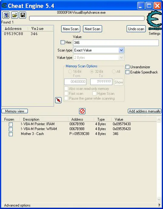
Task: Click the address table Address column header
Action: pyautogui.click(x=77, y=119)
